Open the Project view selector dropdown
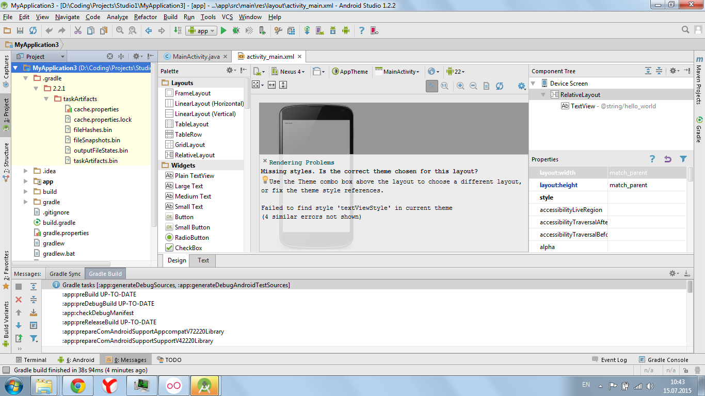 pyautogui.click(x=42, y=57)
